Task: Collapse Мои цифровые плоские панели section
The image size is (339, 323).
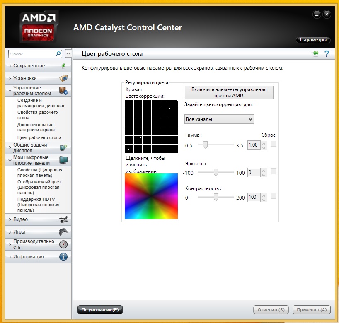Action: point(10,160)
